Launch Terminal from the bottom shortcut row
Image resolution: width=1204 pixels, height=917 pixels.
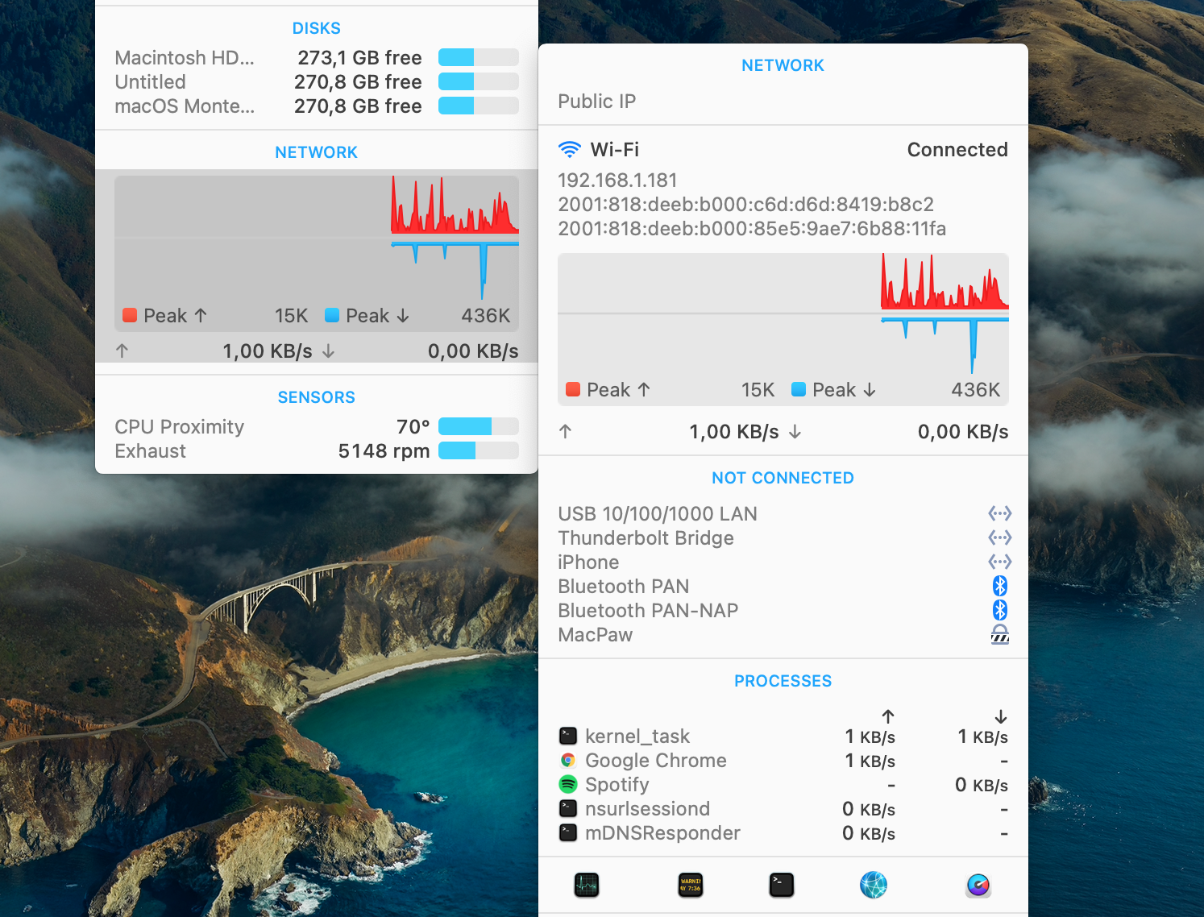tap(782, 885)
